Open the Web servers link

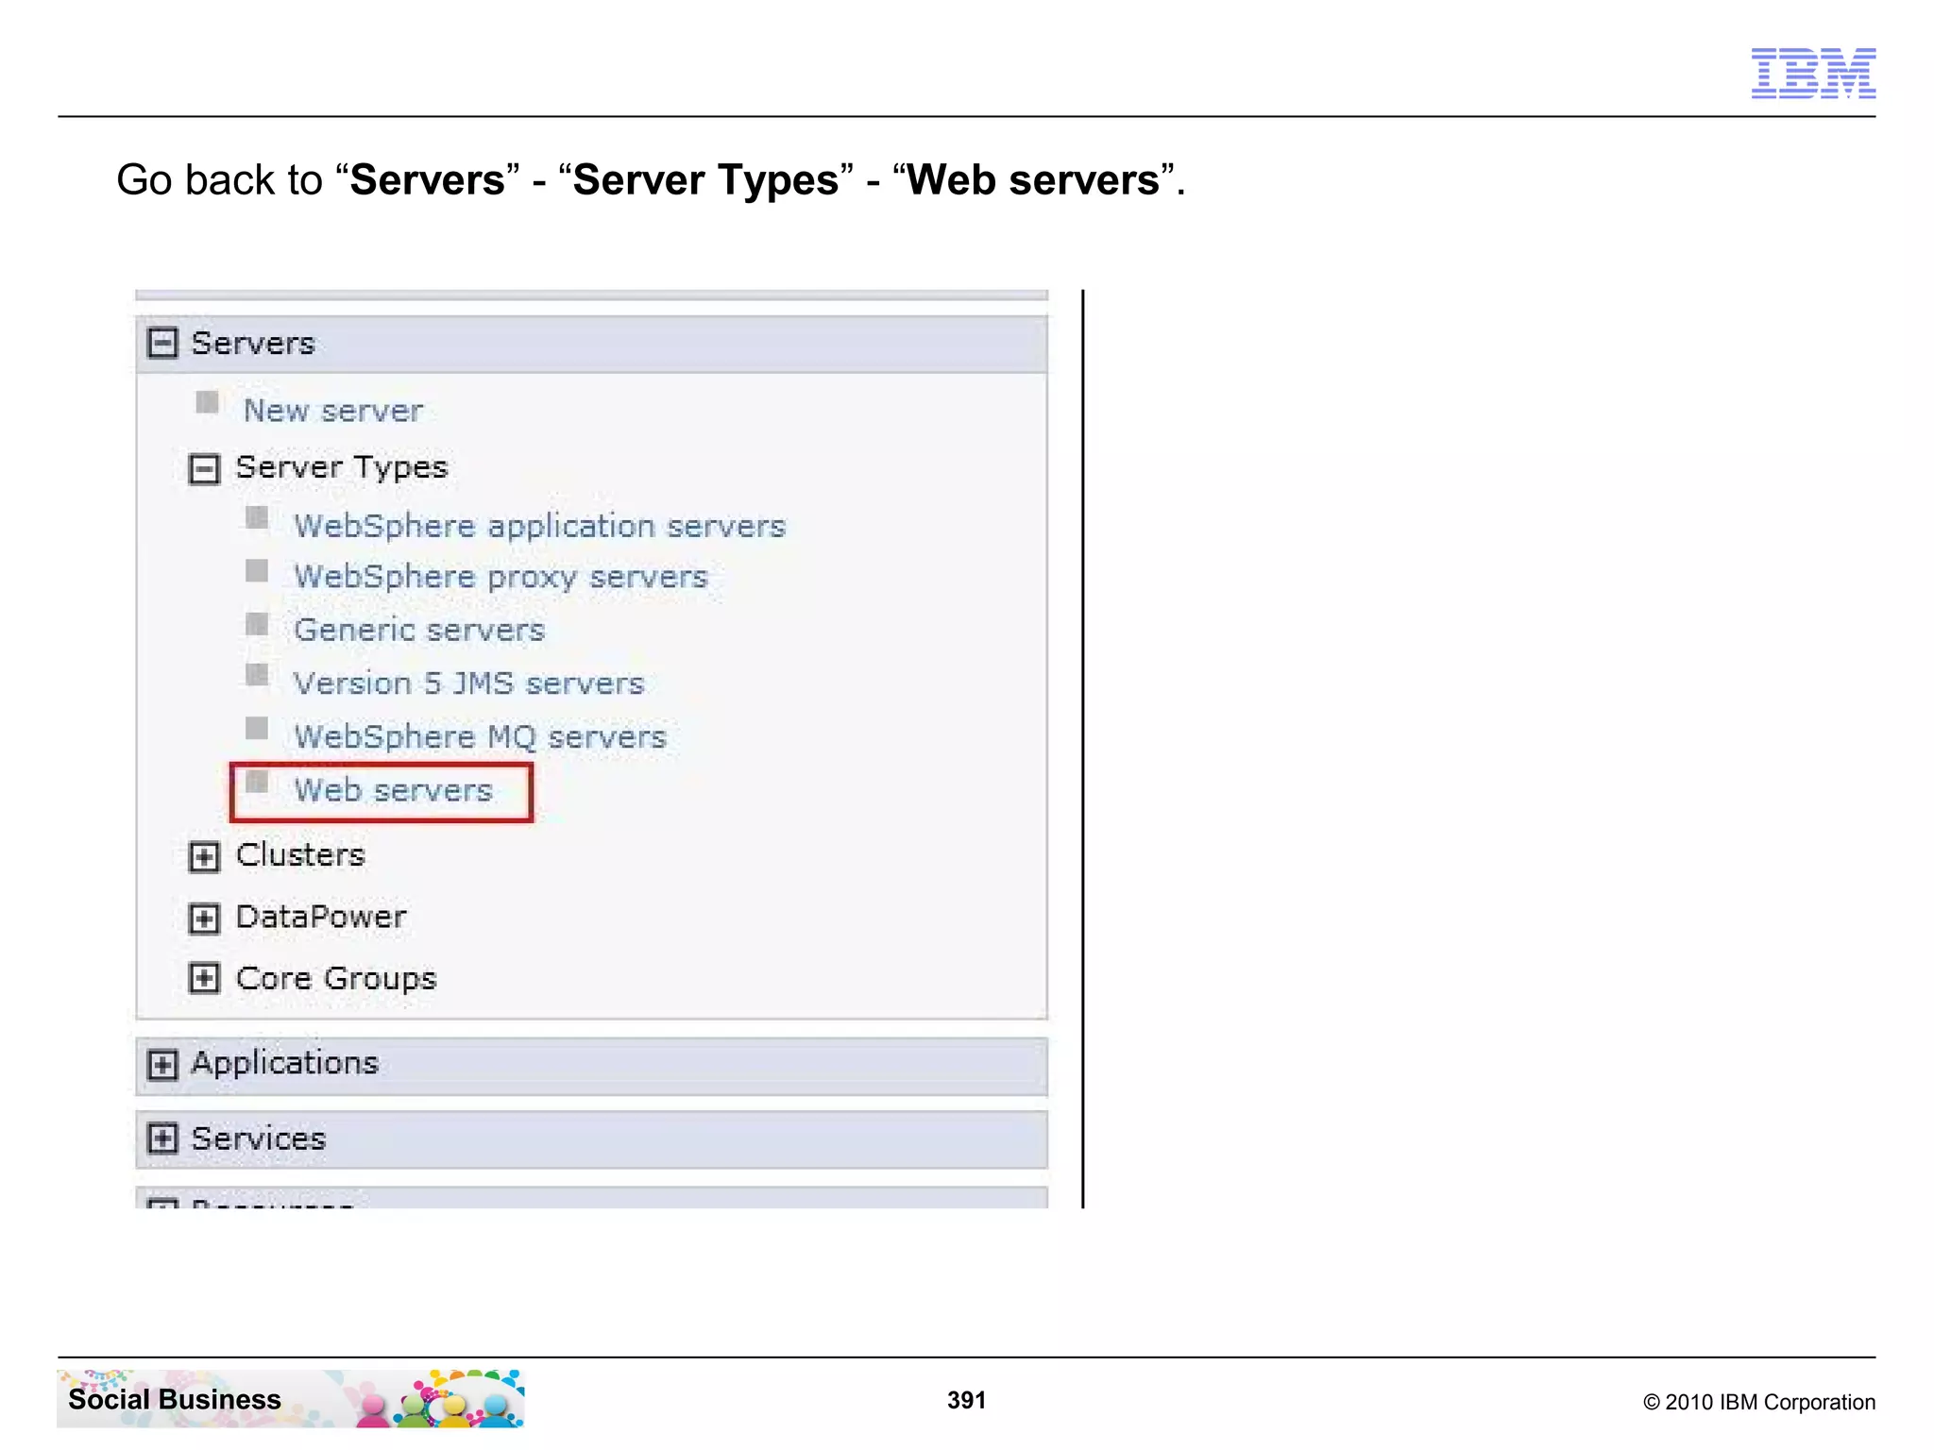pyautogui.click(x=393, y=790)
